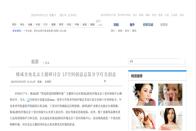
Task: Open the 微博 link in top bar
Action: coord(141,15)
